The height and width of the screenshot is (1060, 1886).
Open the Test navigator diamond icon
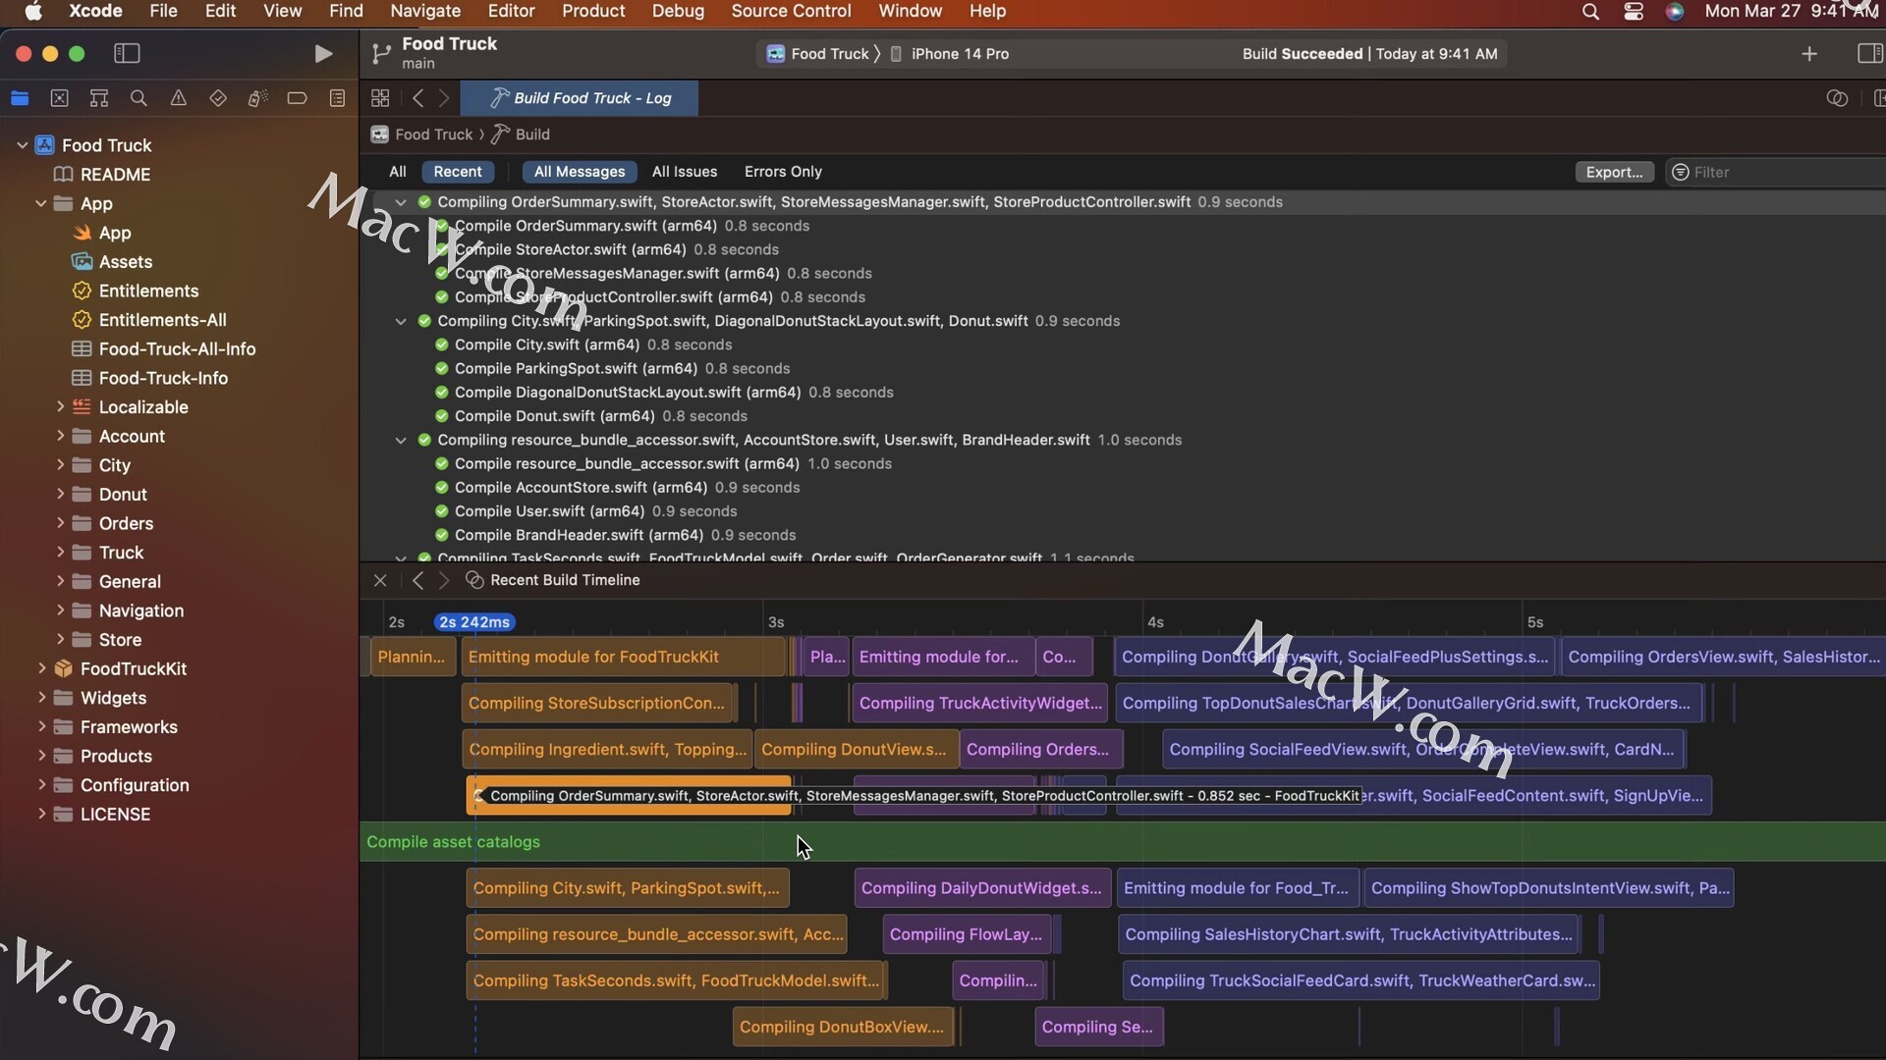pyautogui.click(x=218, y=98)
